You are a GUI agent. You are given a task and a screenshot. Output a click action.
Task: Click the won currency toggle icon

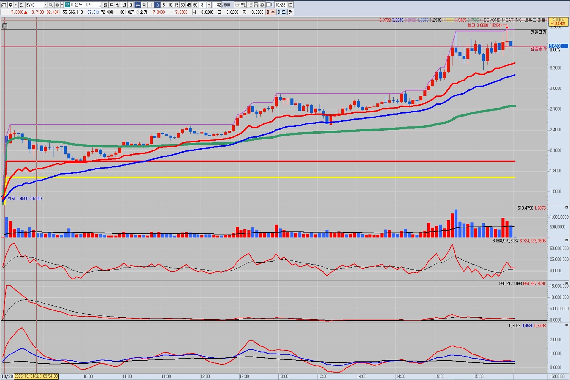coord(237,5)
